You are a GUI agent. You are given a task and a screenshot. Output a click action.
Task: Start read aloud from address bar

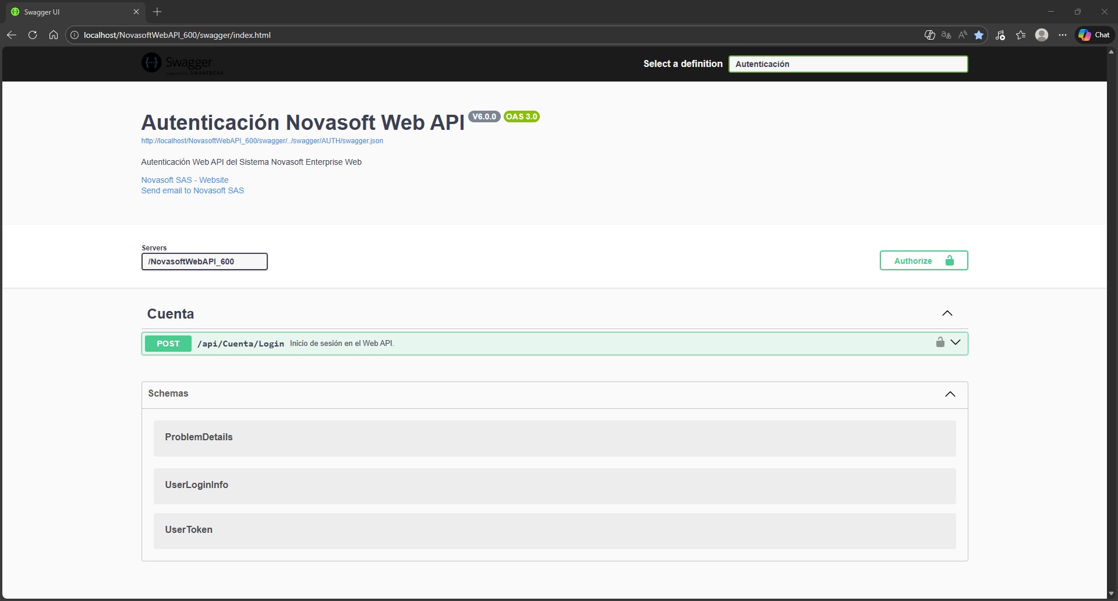(963, 35)
